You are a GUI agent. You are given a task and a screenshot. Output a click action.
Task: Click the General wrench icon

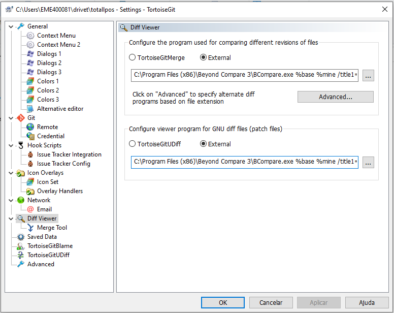(x=21, y=26)
